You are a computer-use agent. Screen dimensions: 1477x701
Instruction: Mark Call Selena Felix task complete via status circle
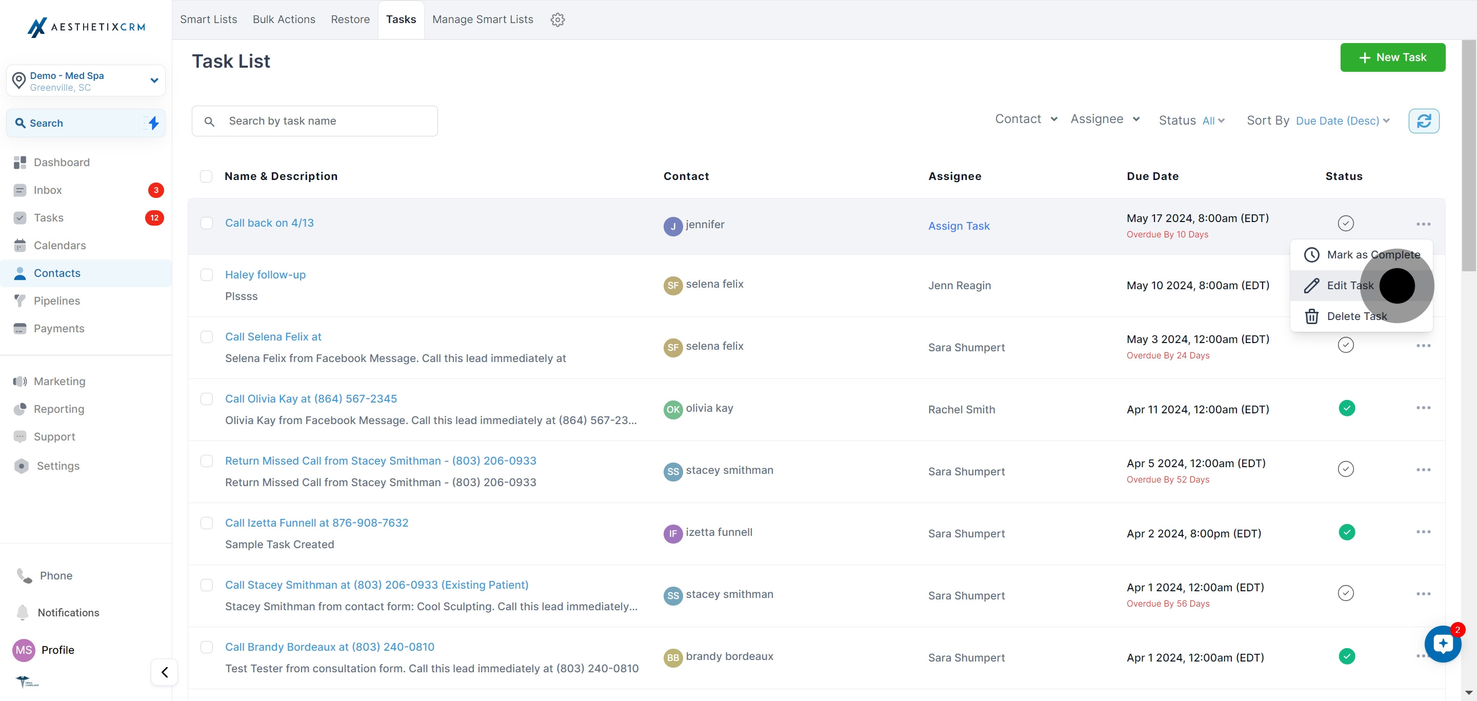click(1346, 345)
